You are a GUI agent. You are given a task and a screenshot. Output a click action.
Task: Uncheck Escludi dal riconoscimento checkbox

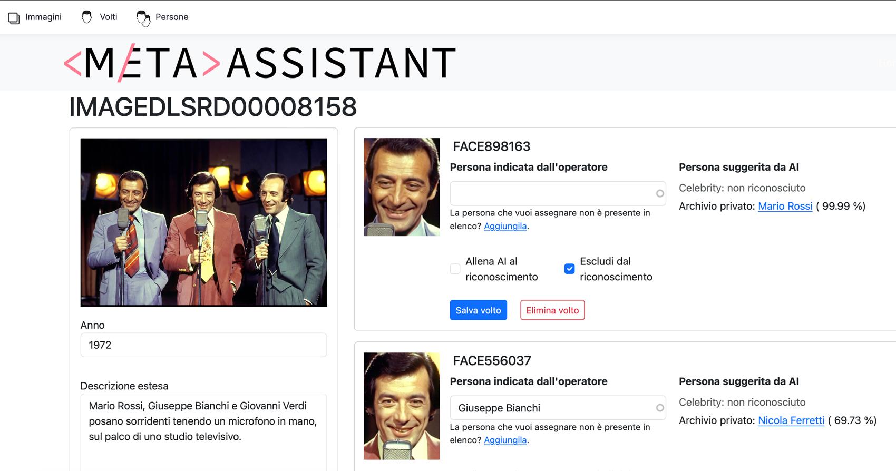tap(569, 269)
